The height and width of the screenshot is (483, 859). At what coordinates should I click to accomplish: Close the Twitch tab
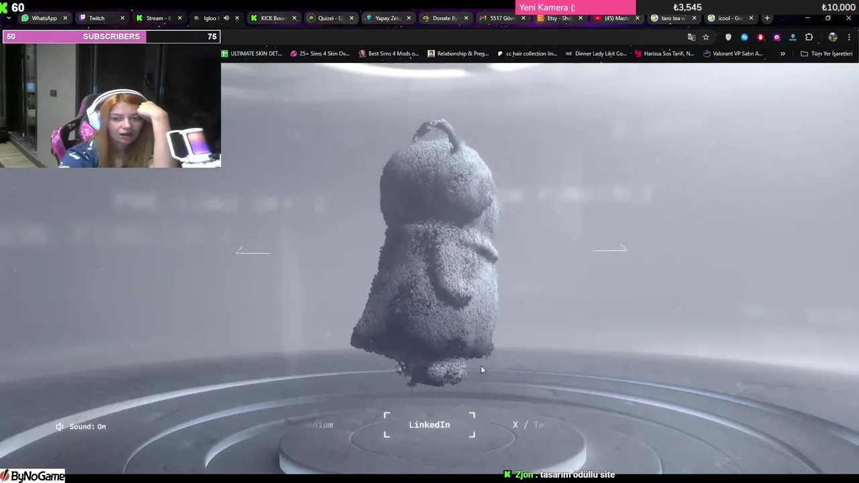(x=122, y=18)
